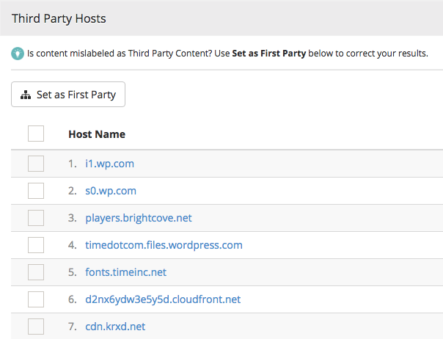
Task: Click the Set as First Party button
Action: [x=68, y=95]
